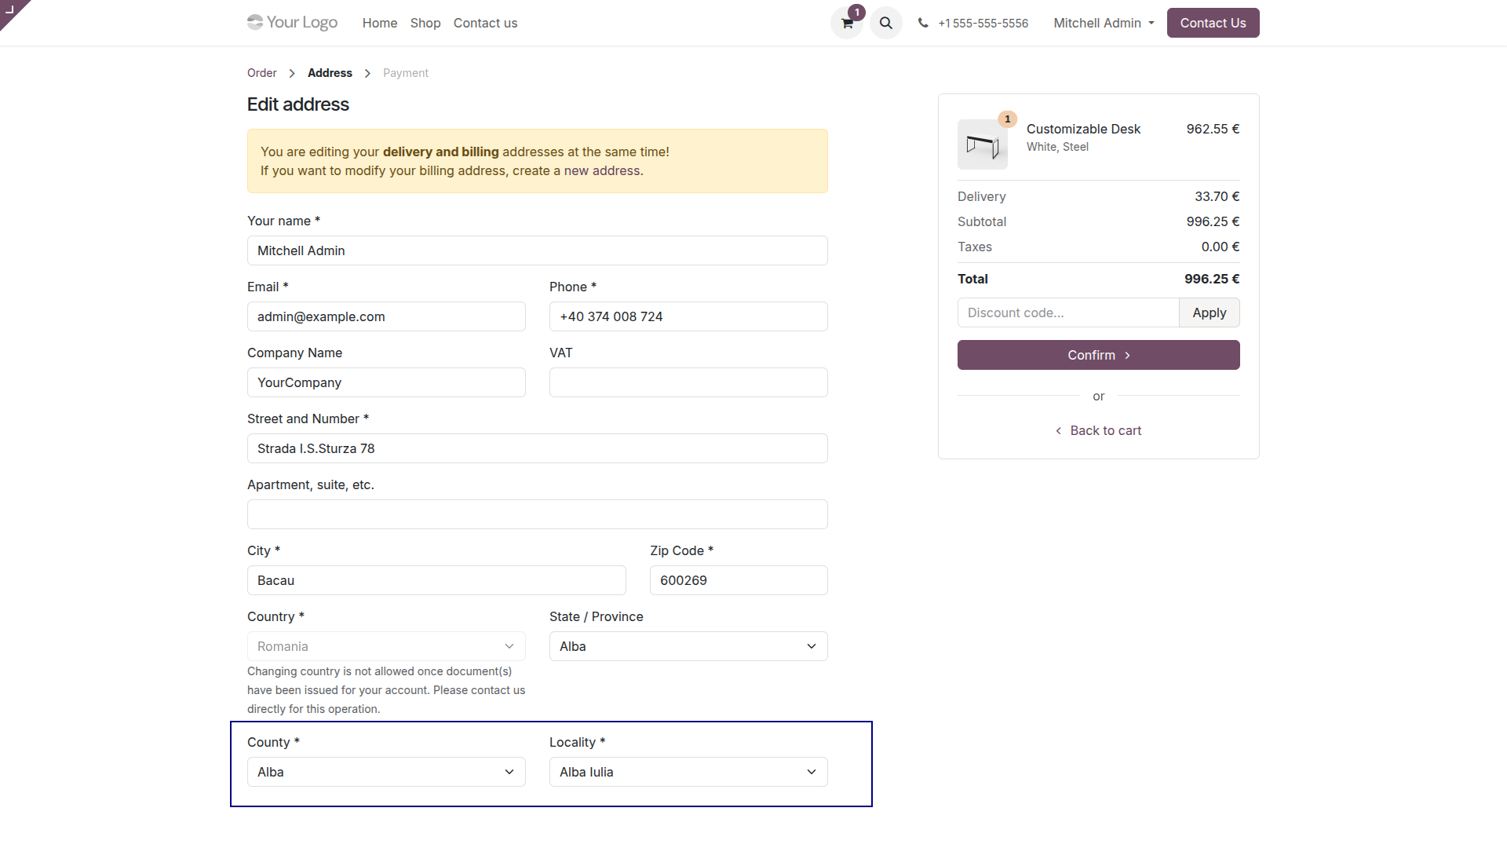This screenshot has width=1507, height=848.
Task: Click the Taxes amount 0.00 €
Action: [1221, 247]
